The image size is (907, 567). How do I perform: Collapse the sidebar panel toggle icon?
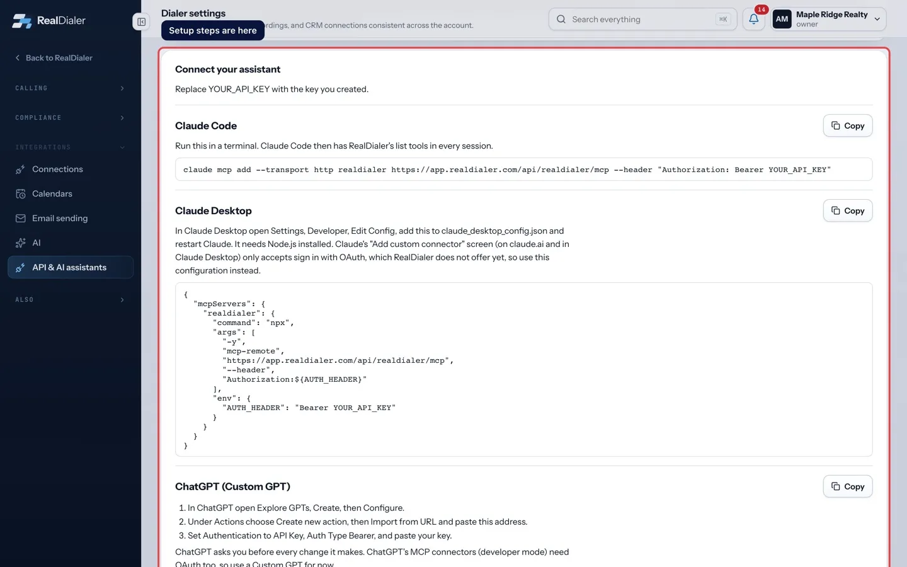(x=141, y=22)
